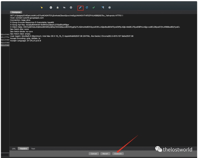This screenshot has width=199, height=158.
Task: Toggle SSL proxying lock icon
Action: click(x=57, y=7)
